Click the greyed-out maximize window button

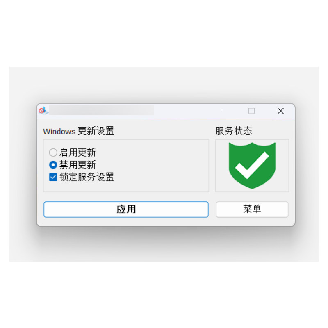point(251,111)
